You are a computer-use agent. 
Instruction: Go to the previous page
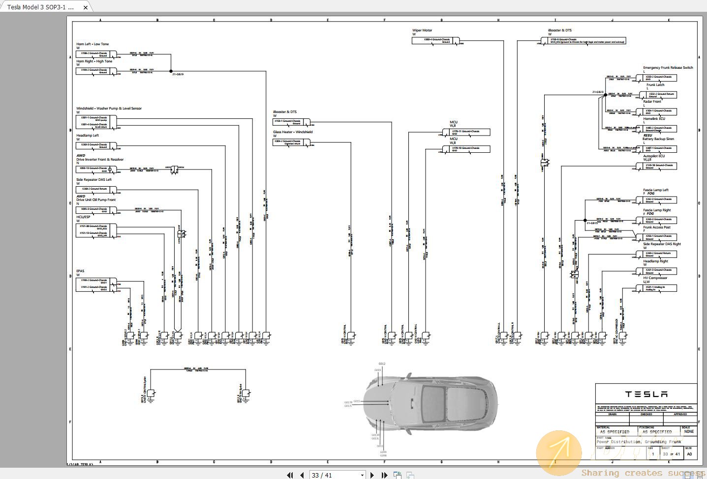click(x=302, y=475)
